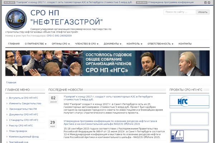Viewport: 215px width, 143px height.
Task: Open RAO/CIS Offshore 2015 conference news headline
Action: click(x=110, y=123)
